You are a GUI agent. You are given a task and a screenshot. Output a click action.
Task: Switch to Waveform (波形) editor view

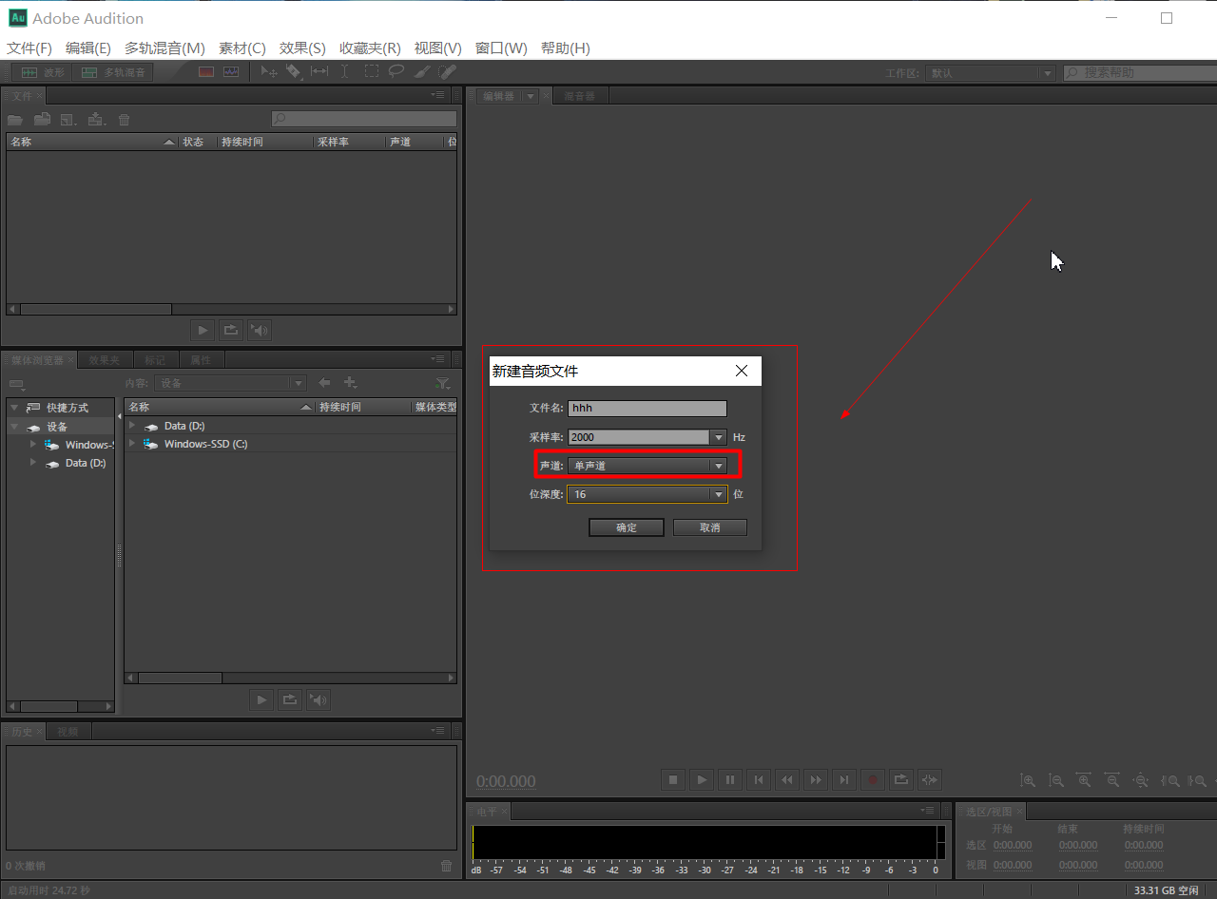click(x=43, y=72)
